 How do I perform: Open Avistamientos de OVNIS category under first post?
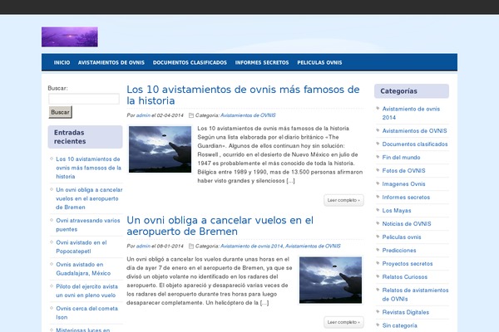(248, 115)
